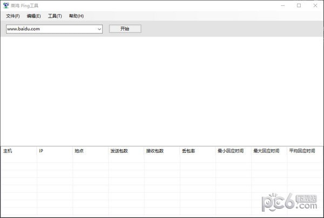Click the Ping tool app icon in title bar
Image resolution: width=324 pixels, height=218 pixels.
(x=6, y=5)
